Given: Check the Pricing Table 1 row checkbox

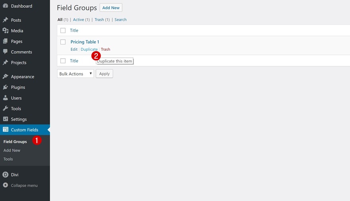Looking at the screenshot, I should (x=63, y=42).
